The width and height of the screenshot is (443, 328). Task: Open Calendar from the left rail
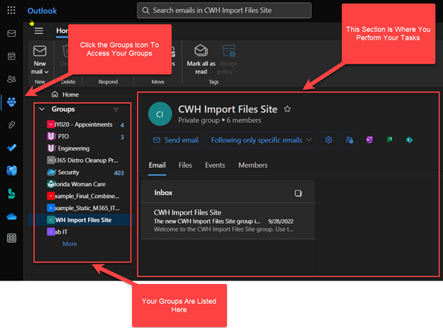click(11, 56)
